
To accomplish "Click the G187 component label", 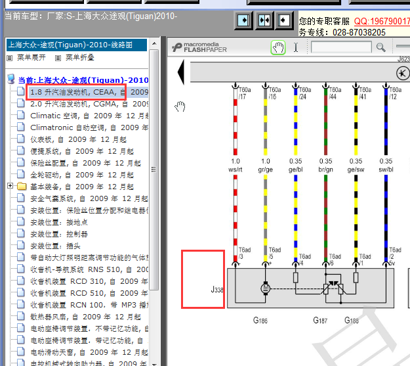I will click(x=320, y=321).
